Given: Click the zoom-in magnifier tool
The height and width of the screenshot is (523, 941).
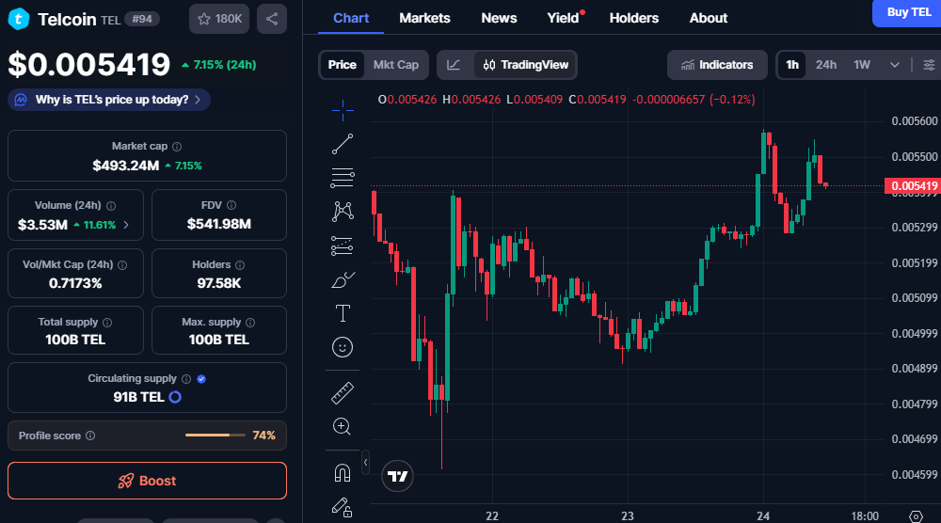Looking at the screenshot, I should coord(343,426).
